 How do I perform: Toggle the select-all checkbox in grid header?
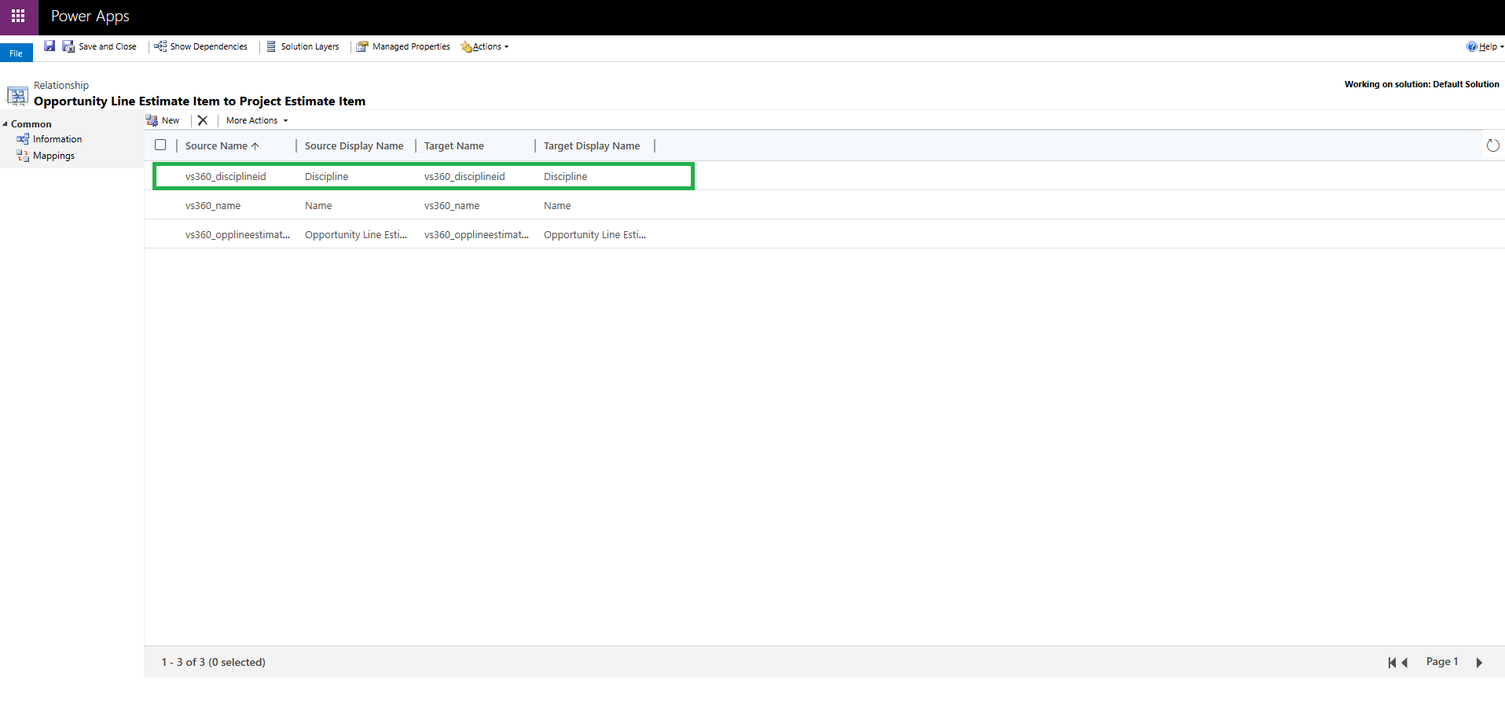point(160,145)
